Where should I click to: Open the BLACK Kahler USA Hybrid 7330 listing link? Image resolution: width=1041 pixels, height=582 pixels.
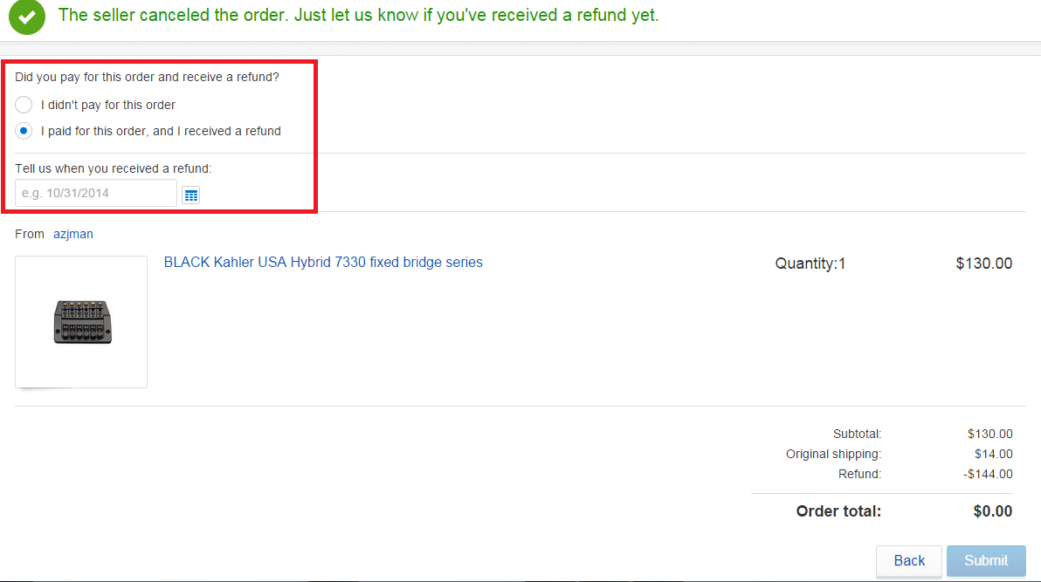tap(323, 262)
